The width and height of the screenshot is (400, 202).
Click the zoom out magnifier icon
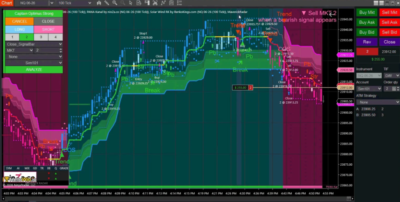[x=122, y=3]
